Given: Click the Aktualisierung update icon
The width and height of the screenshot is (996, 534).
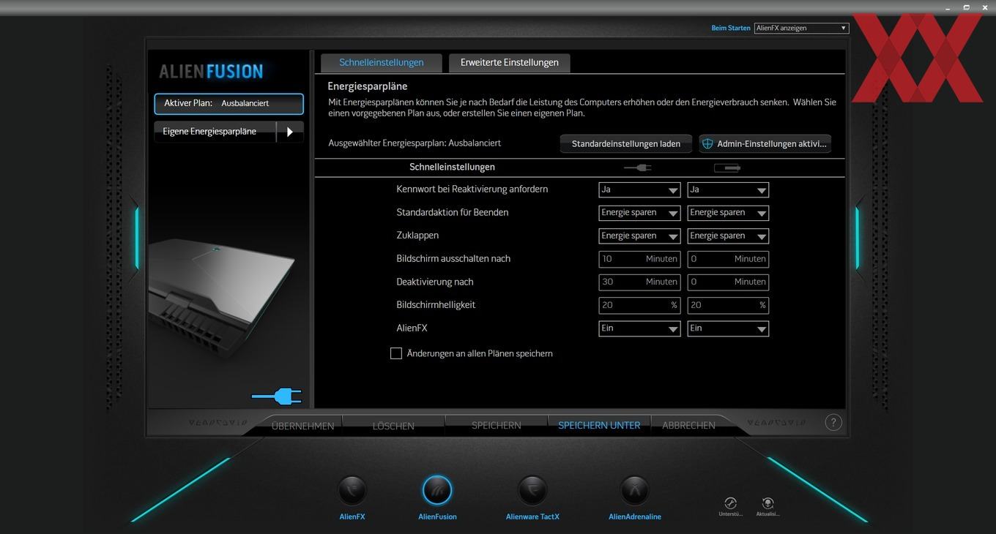Looking at the screenshot, I should (x=768, y=503).
